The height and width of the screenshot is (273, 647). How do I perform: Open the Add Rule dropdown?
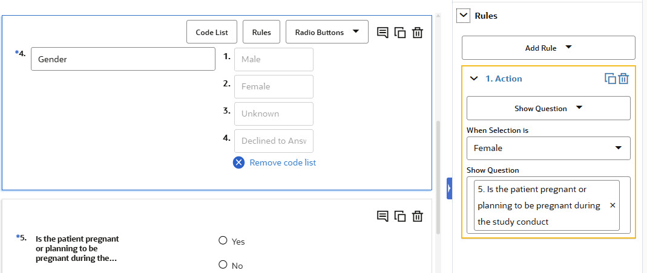click(x=548, y=48)
